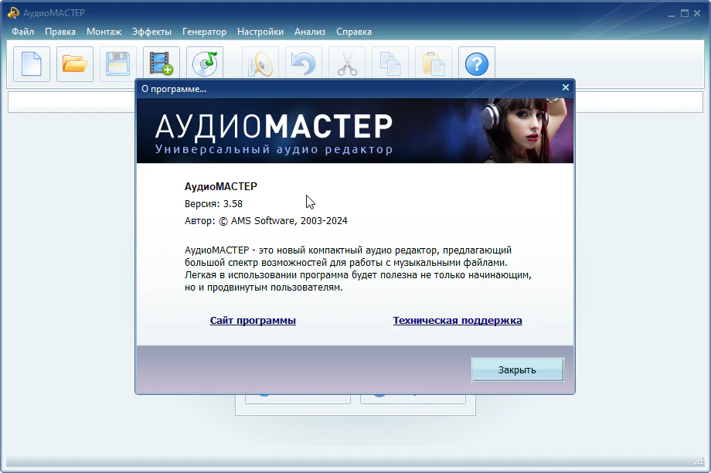Click the Paste clipboard icon
Viewport: 711px width, 473px height.
pyautogui.click(x=434, y=64)
